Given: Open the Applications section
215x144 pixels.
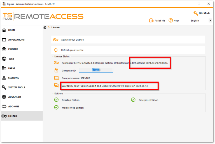Looking at the screenshot, I should 16,40.
